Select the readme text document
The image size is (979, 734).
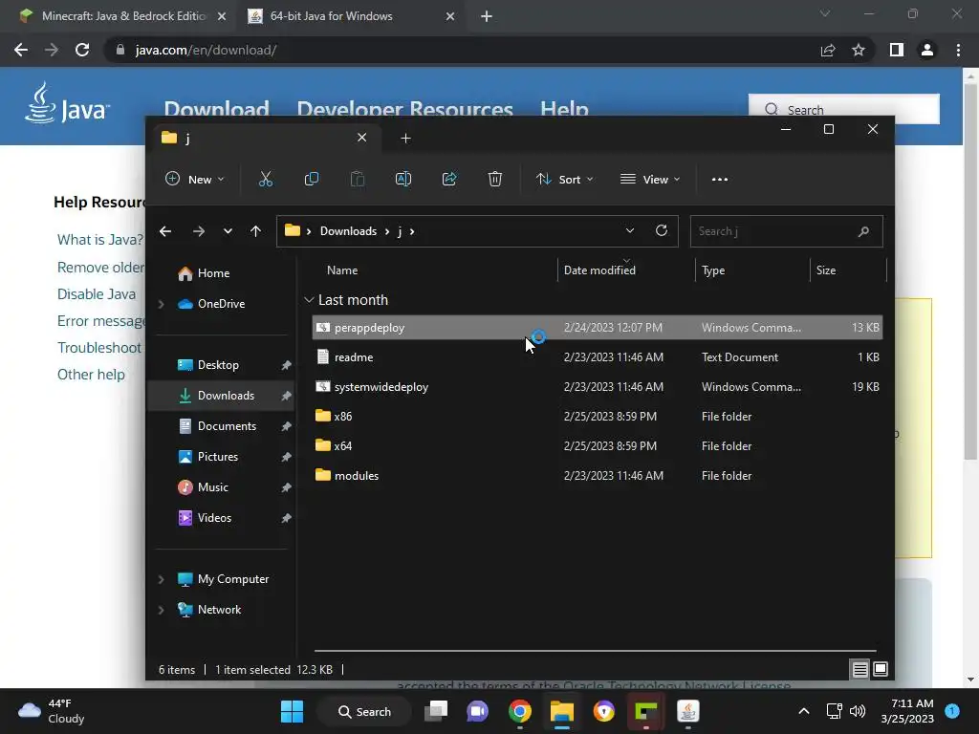(x=597, y=357)
